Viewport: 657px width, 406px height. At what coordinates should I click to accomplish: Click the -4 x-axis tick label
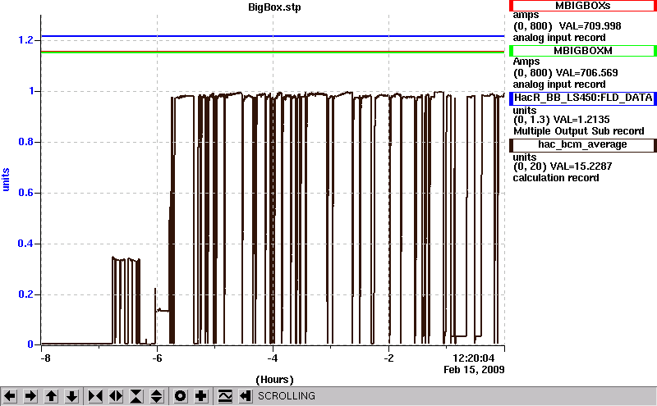(x=273, y=358)
